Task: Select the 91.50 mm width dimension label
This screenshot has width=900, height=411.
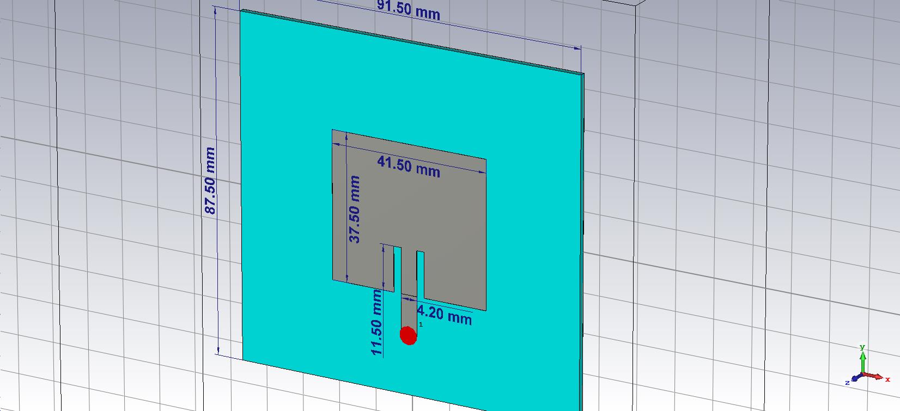Action: [x=408, y=10]
